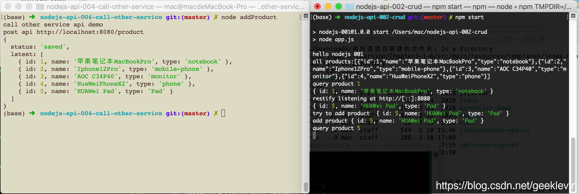Click the left terminal row with id: 1 MacBookPro

[x=125, y=62]
